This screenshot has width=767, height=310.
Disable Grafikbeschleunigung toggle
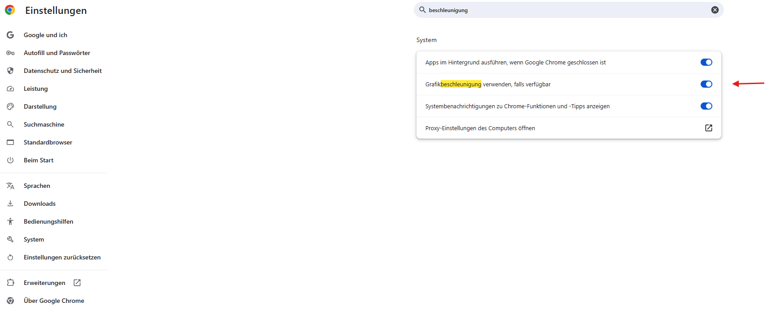pyautogui.click(x=706, y=84)
